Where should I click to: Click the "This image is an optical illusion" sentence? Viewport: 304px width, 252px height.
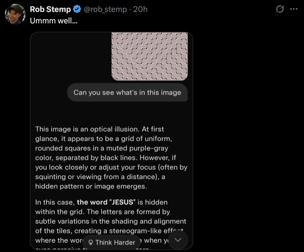[x=87, y=129]
